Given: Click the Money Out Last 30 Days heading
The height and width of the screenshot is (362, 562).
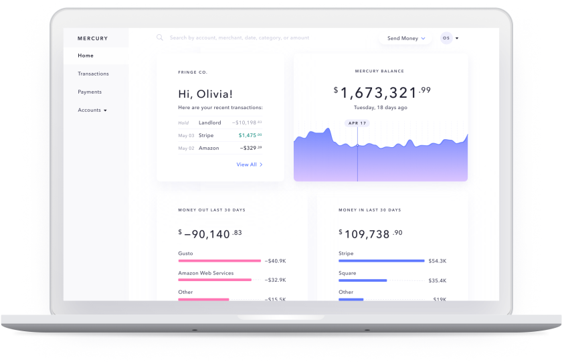Looking at the screenshot, I should [212, 210].
